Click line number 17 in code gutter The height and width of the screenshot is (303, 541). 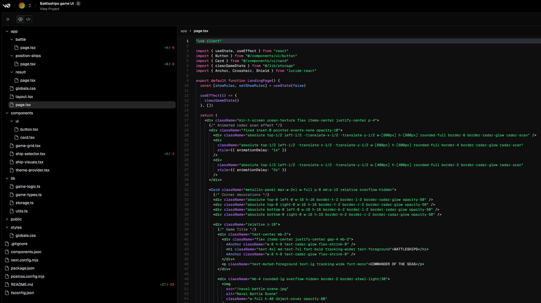pyautogui.click(x=187, y=120)
